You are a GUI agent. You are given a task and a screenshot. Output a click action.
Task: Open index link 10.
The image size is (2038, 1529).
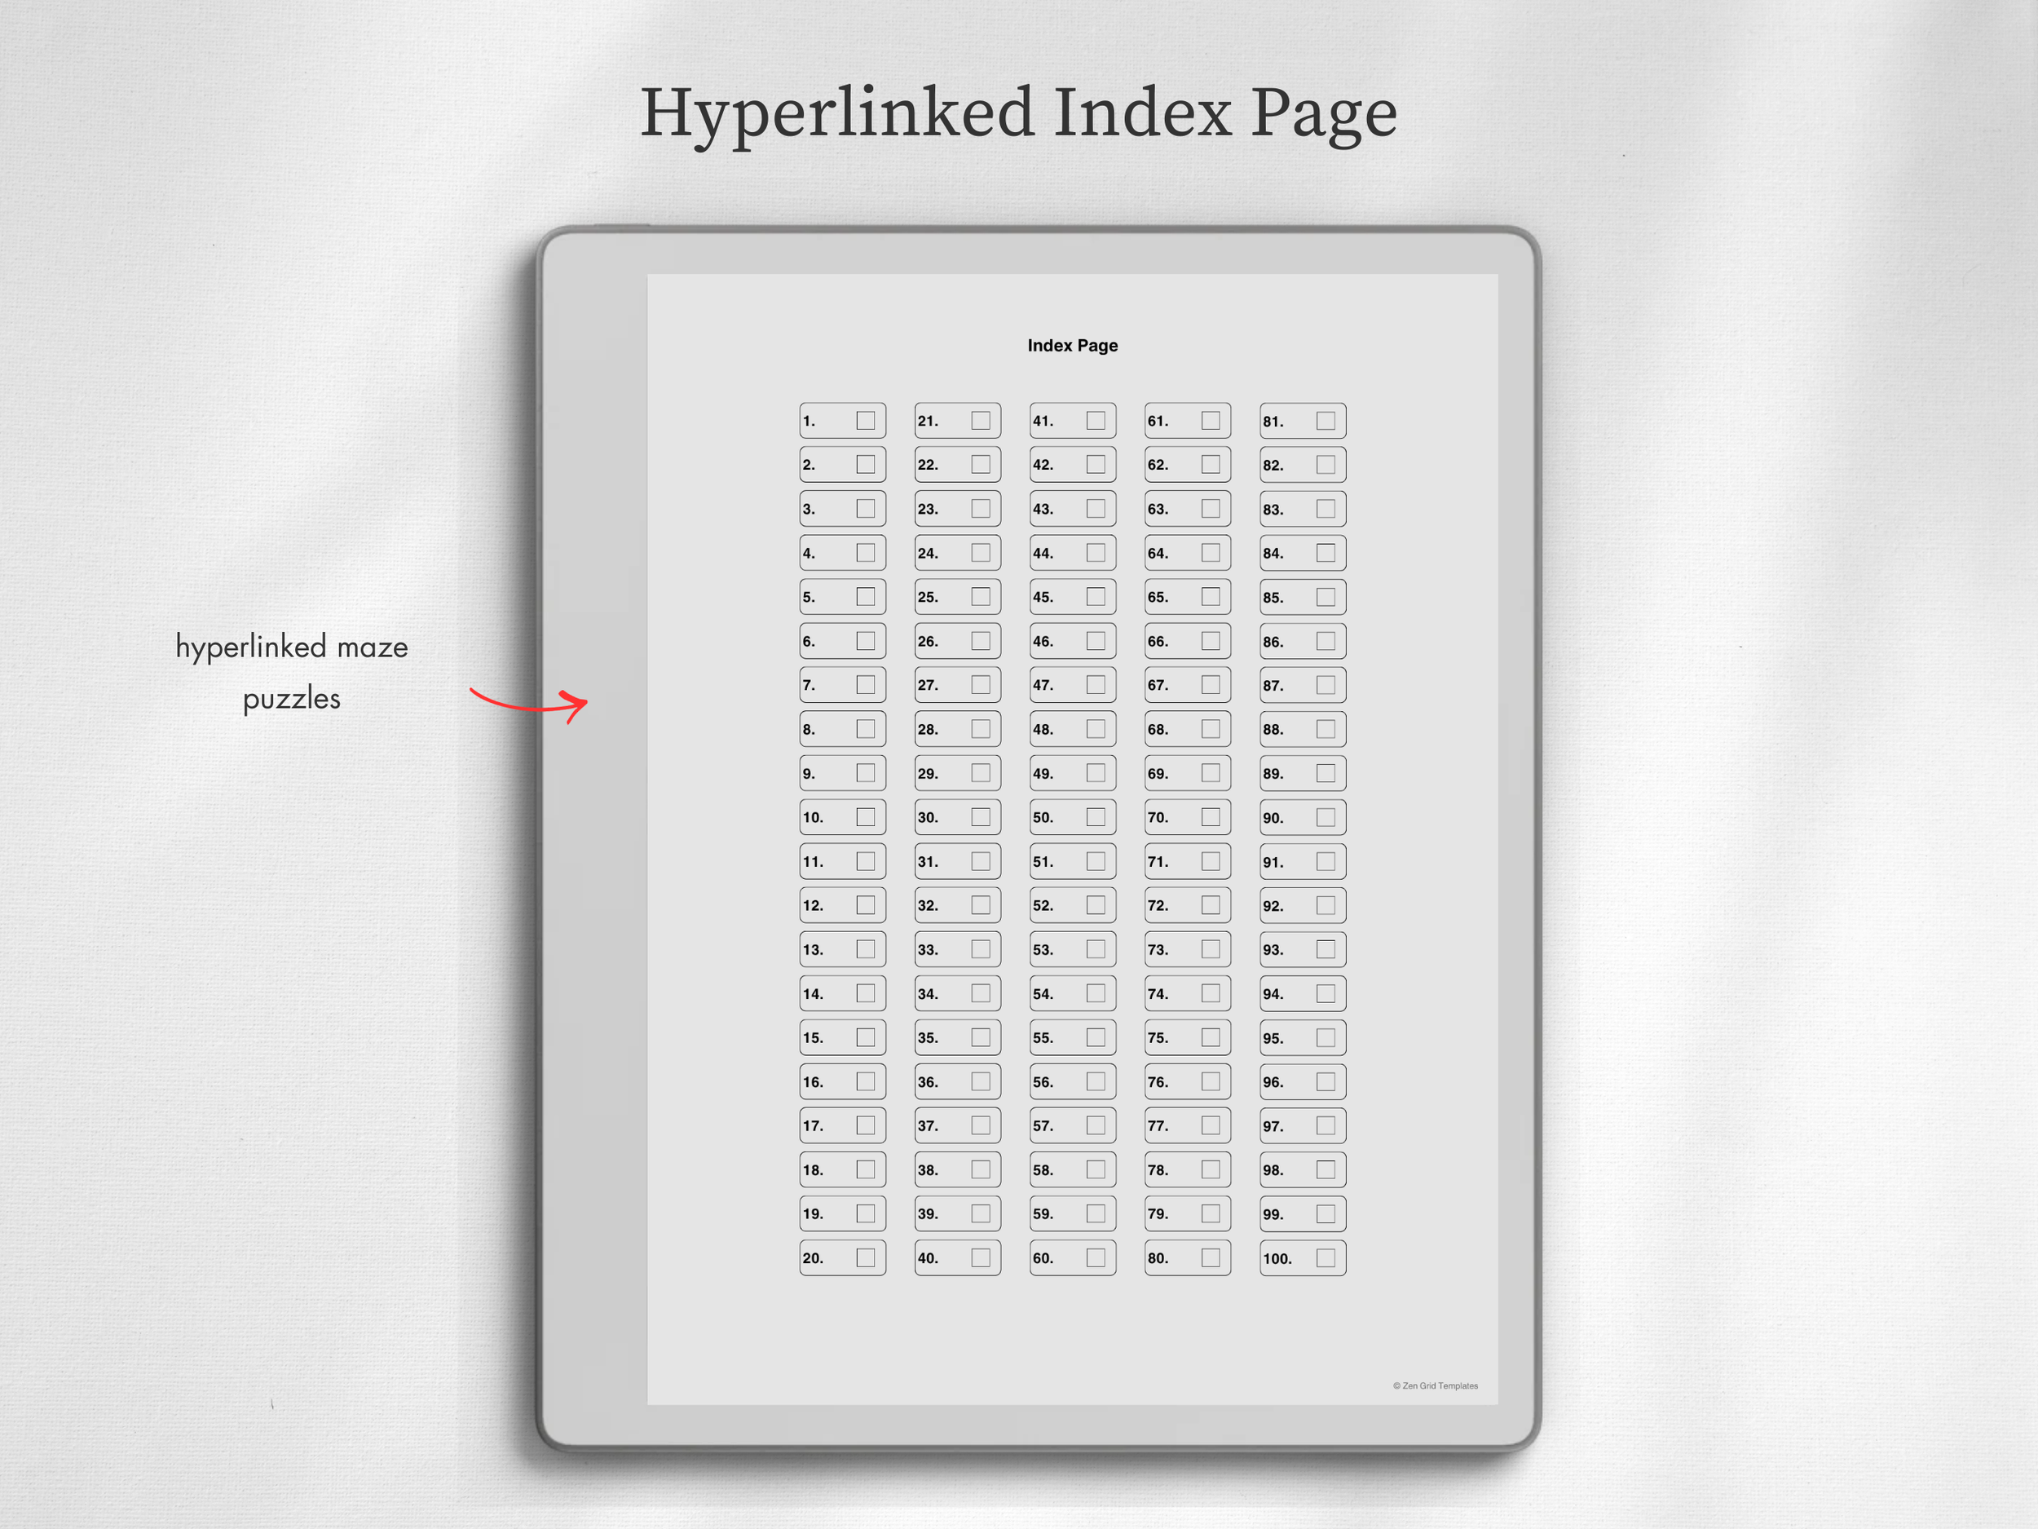842,816
